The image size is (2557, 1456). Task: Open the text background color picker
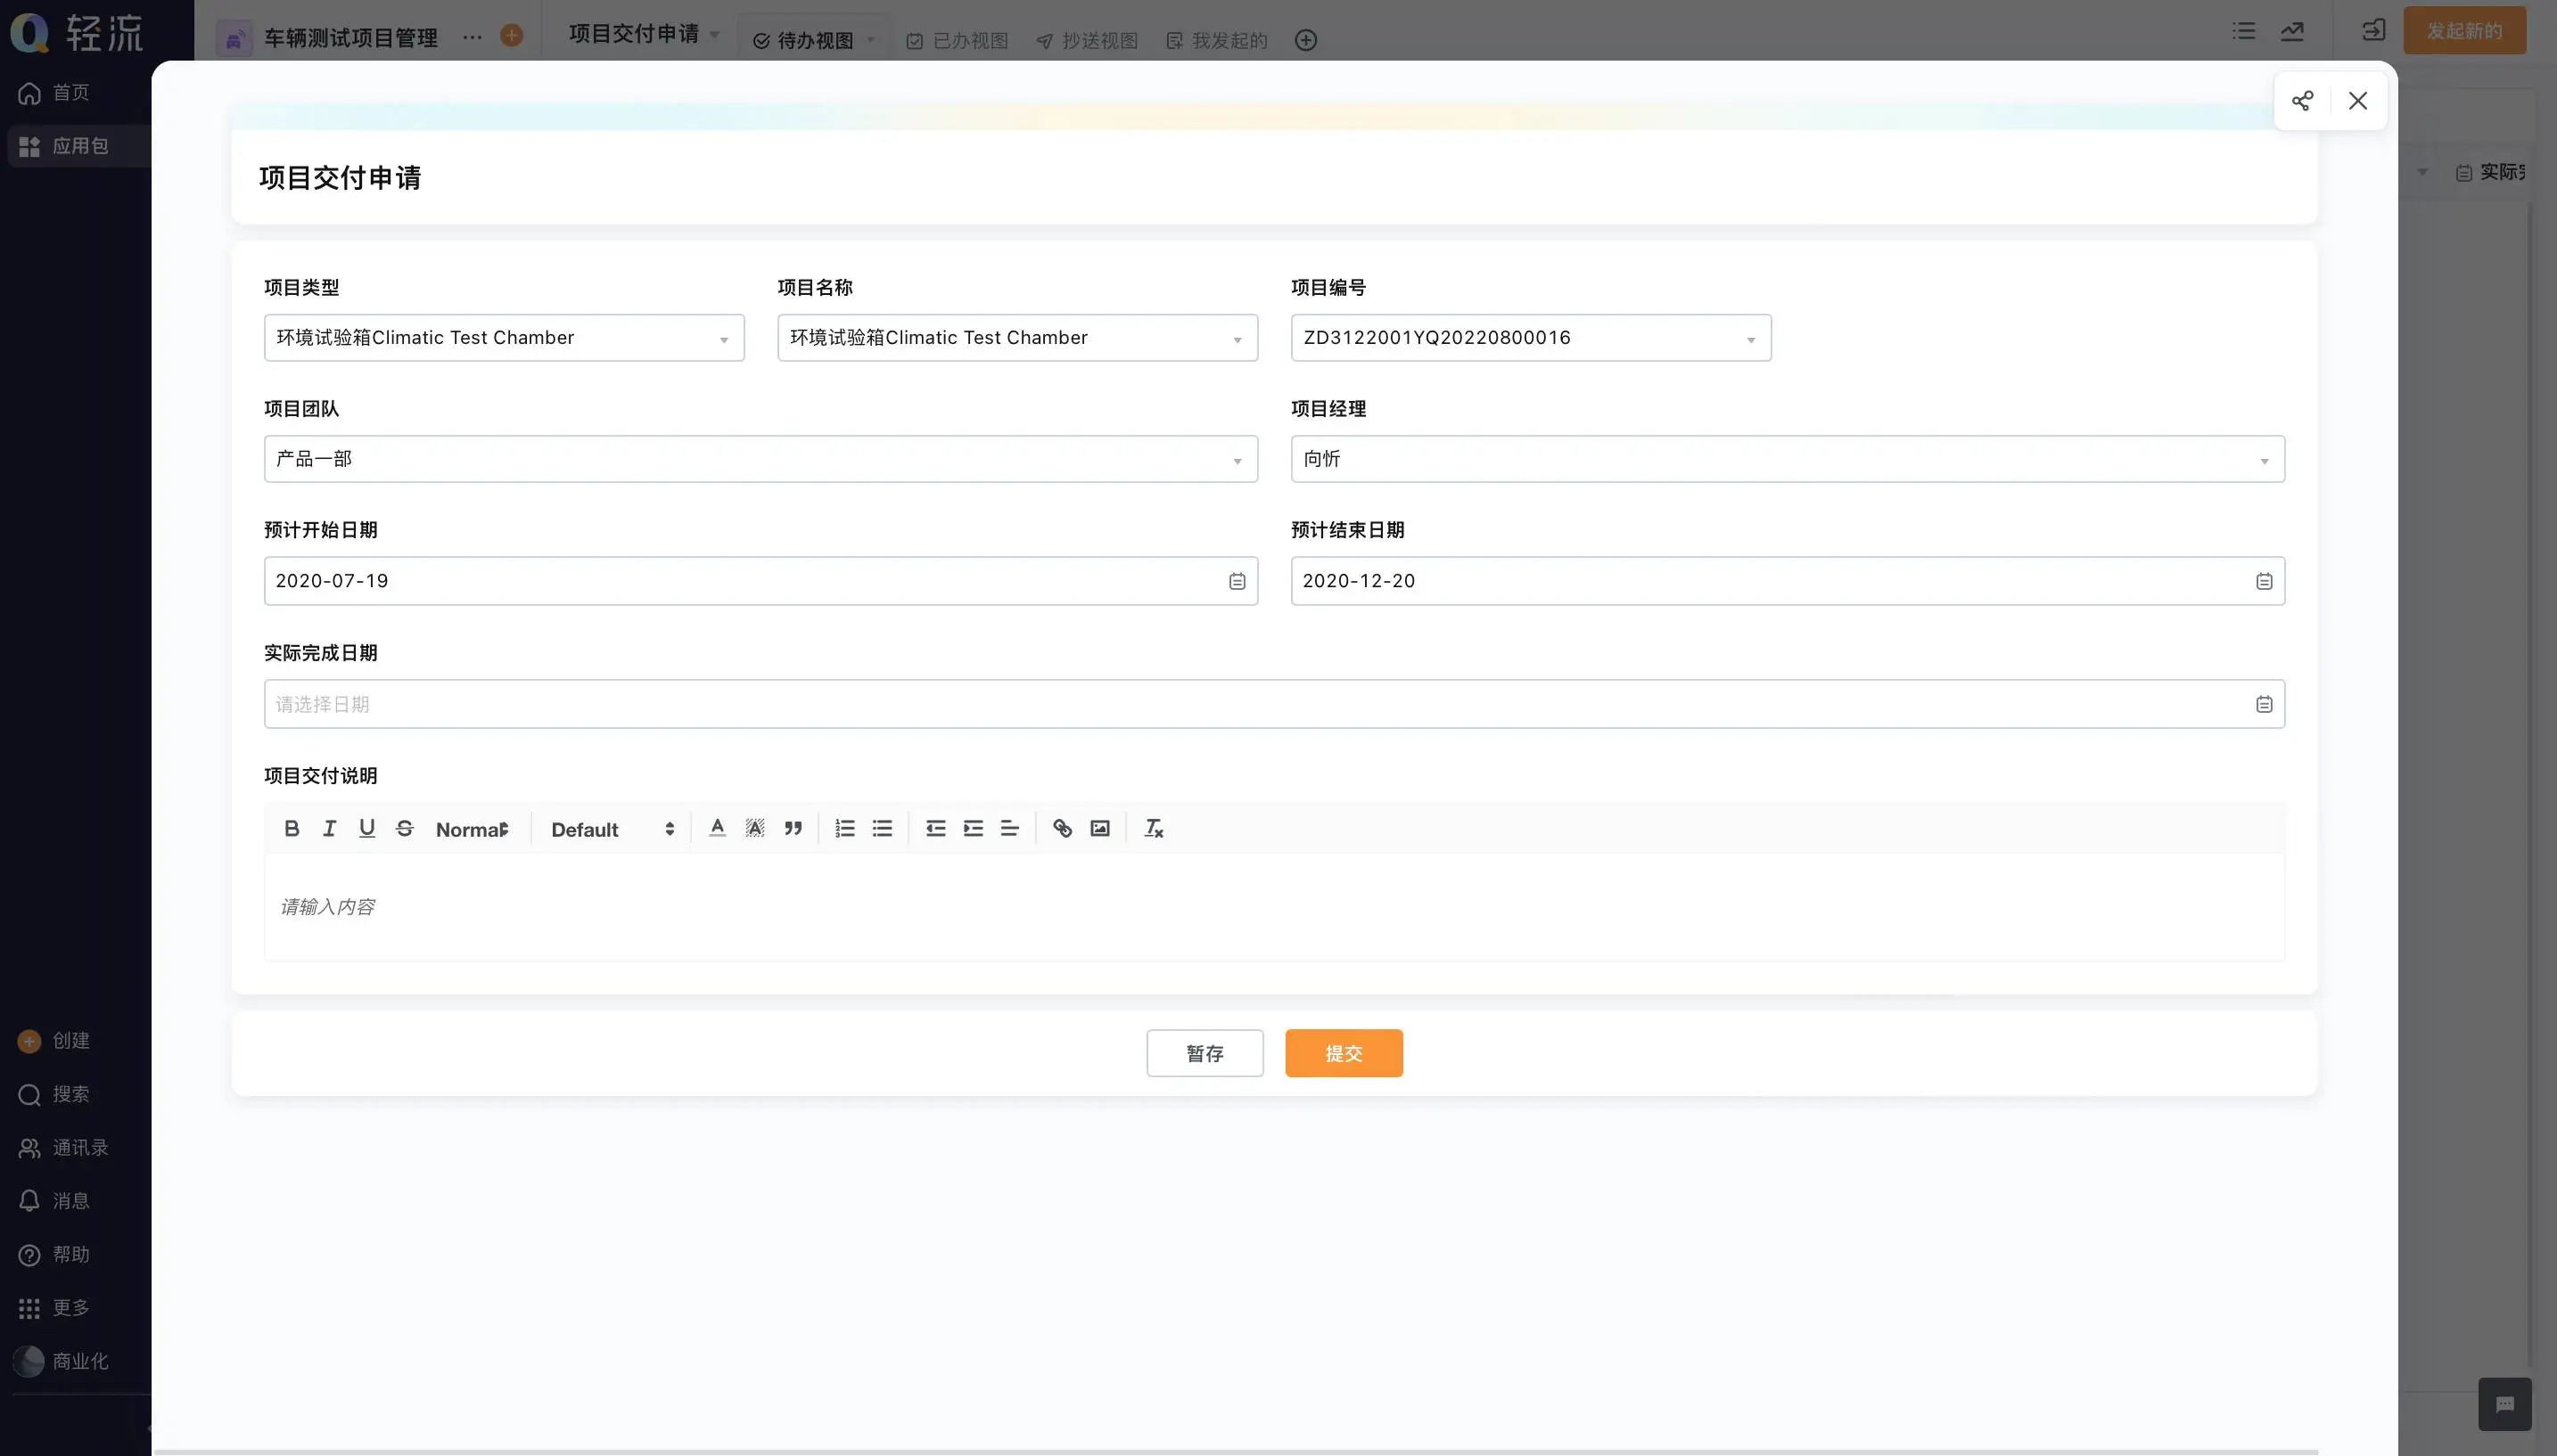tap(755, 828)
